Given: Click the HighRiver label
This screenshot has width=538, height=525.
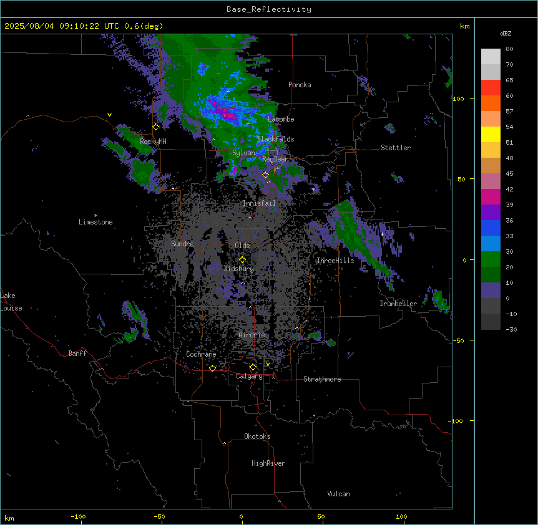Looking at the screenshot, I should [x=268, y=463].
